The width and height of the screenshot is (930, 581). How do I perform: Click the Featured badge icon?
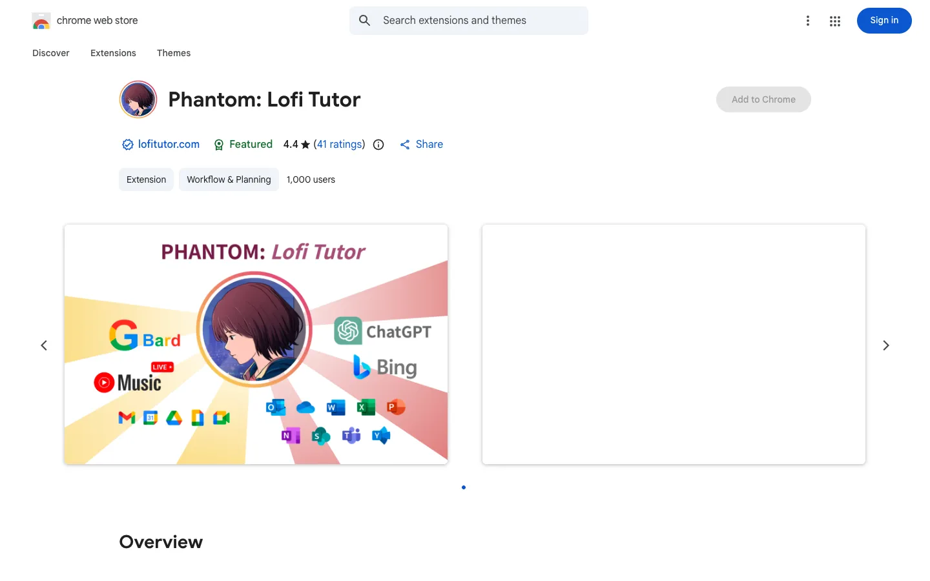(219, 145)
